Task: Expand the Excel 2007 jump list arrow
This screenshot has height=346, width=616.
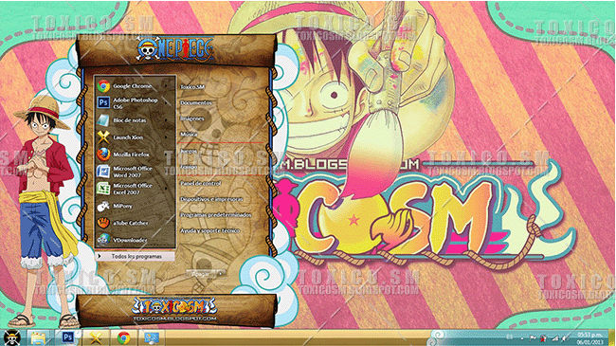Action: pyautogui.click(x=166, y=189)
